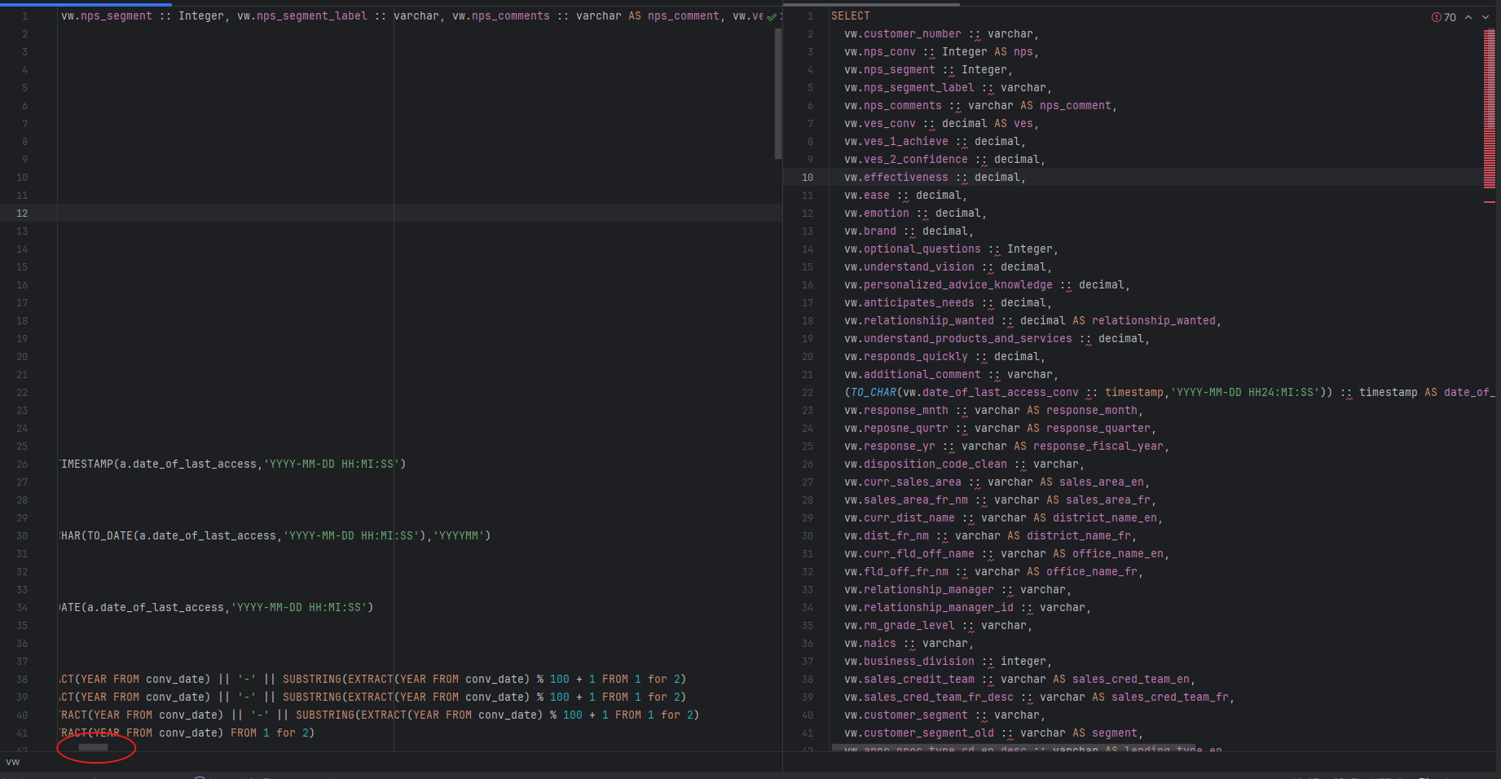Viewport: 1501px width, 779px height.
Task: Click TIMESTAMP expression on left line 26
Action: (232, 464)
